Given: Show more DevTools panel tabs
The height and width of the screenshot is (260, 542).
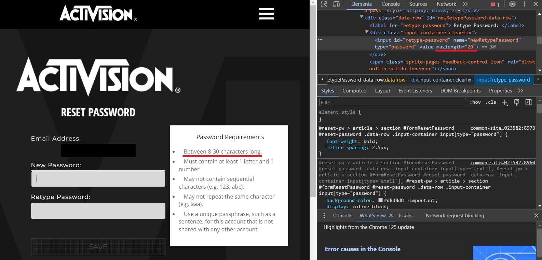Looking at the screenshot, I should pos(465,4).
